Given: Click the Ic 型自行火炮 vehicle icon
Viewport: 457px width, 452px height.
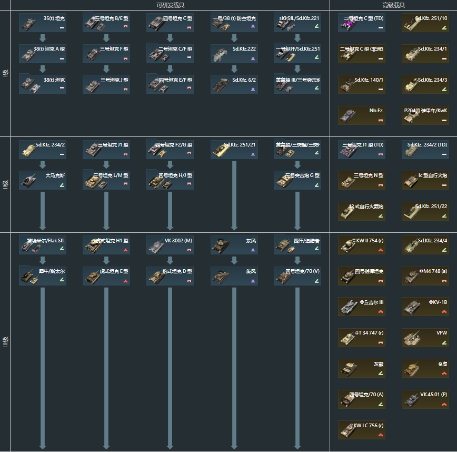Looking at the screenshot, I should pos(411,181).
